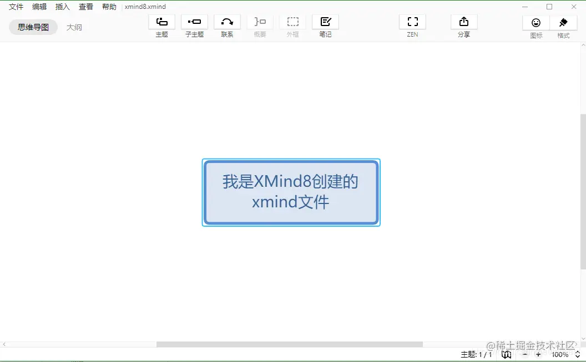Add a subtopic using the 子主题 icon

194,25
